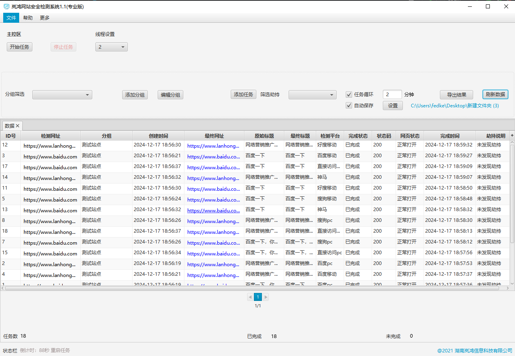The width and height of the screenshot is (515, 356).
Task: Close the 数据 tab with its X icon
Action: pyautogui.click(x=18, y=126)
